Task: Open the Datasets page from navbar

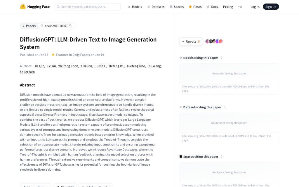Action: click(156, 7)
